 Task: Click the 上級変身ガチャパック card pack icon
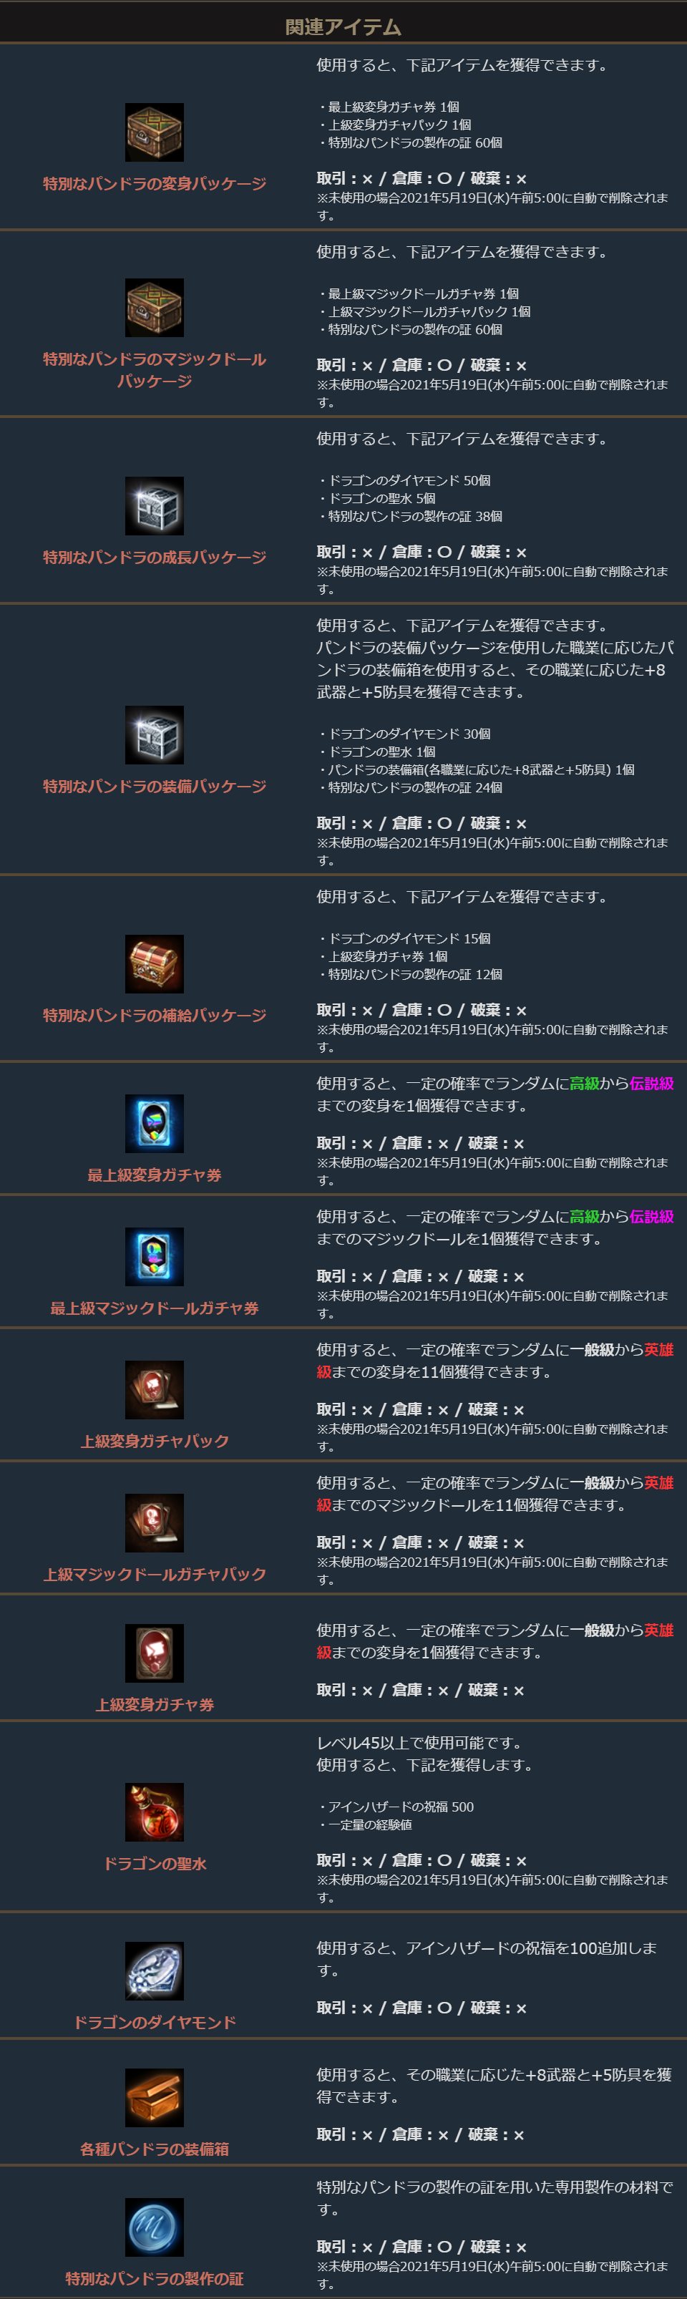(155, 1389)
